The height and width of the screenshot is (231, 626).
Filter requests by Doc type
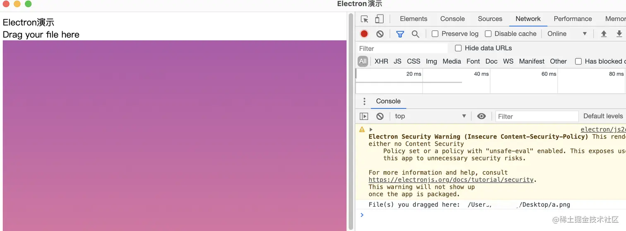point(491,62)
